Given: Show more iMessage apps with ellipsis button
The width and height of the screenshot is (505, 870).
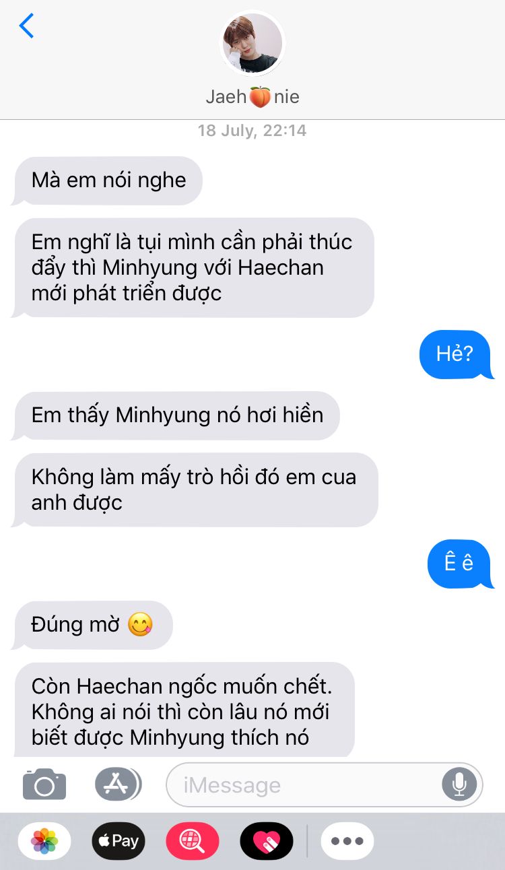Looking at the screenshot, I should (x=347, y=841).
